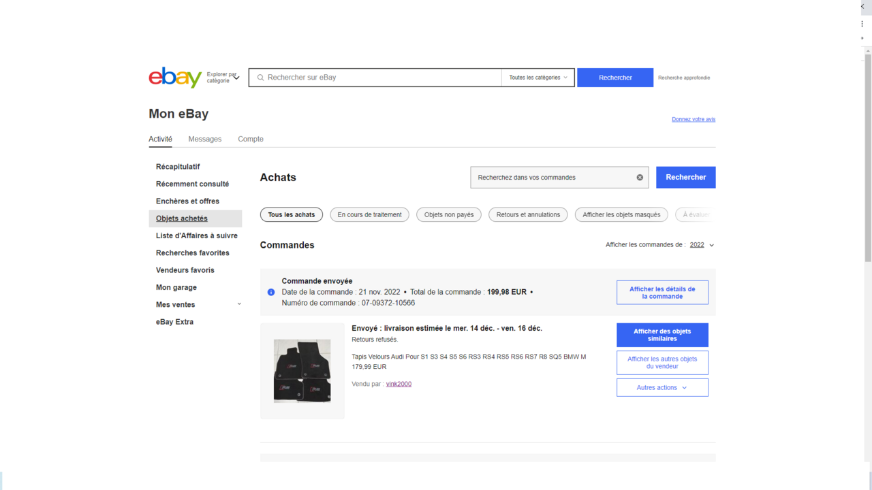Open seller vink2000 profile link

pos(399,384)
